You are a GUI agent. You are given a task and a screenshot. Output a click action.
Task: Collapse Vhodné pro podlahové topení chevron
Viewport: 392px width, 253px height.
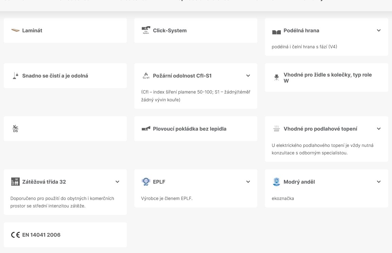tap(379, 129)
